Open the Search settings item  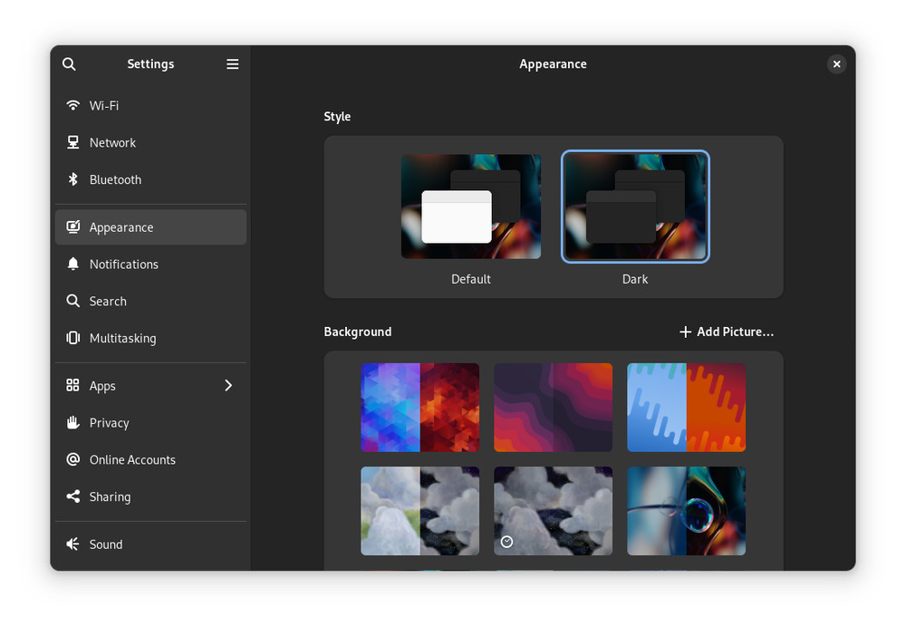[108, 302]
